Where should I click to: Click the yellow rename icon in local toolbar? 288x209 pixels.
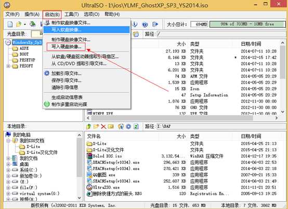coord(111,126)
